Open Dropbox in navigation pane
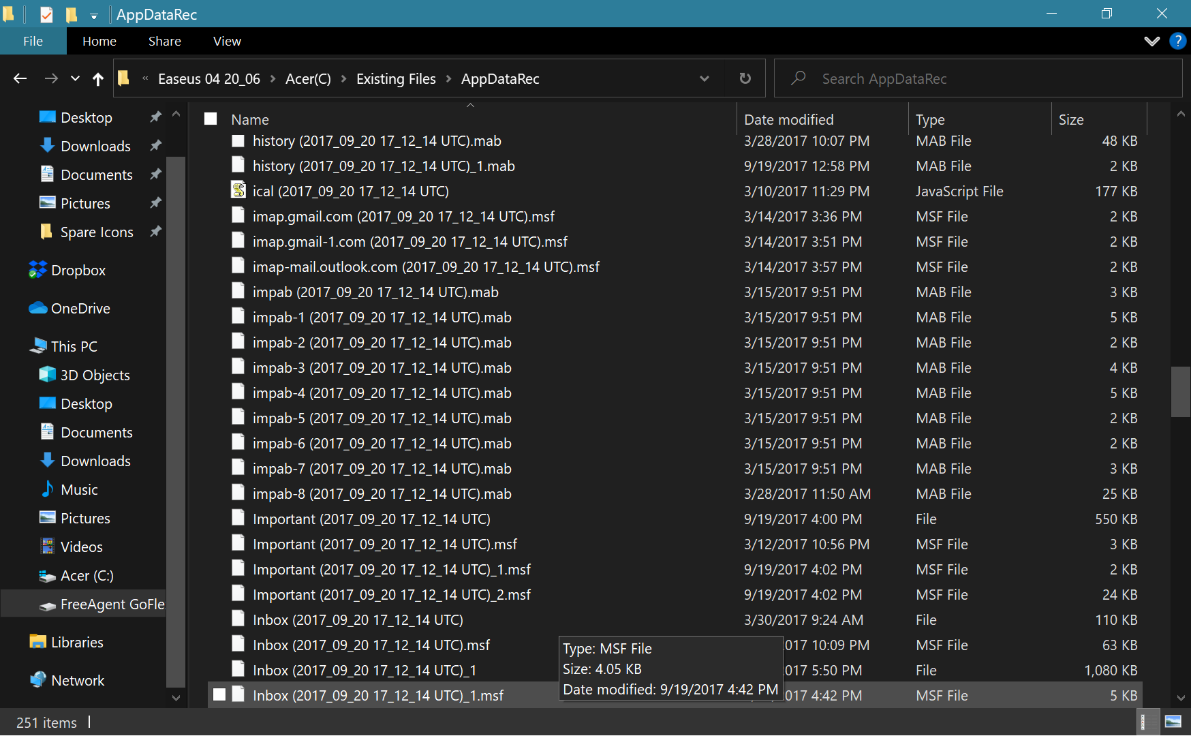Screen dimensions: 1191x736 tap(78, 271)
